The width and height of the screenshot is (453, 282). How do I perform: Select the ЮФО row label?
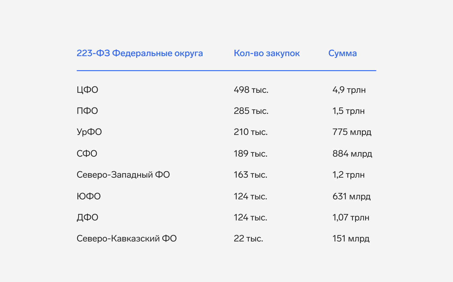(88, 197)
